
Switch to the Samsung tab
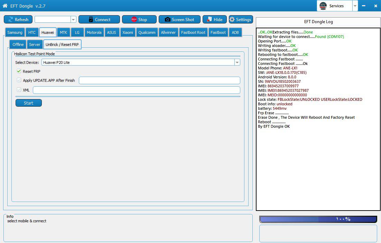pos(15,32)
